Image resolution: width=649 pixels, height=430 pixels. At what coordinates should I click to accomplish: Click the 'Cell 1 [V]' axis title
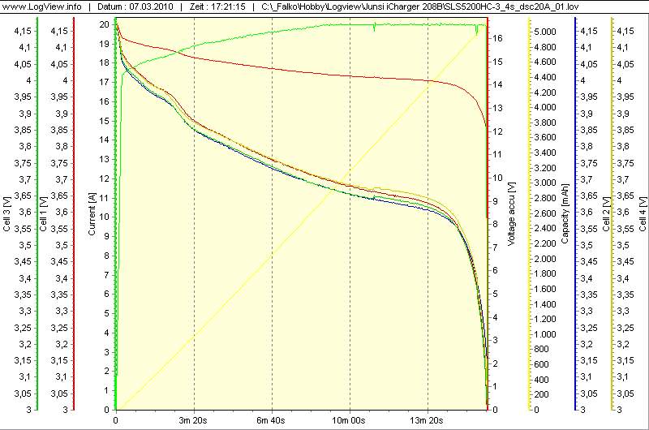tap(43, 214)
